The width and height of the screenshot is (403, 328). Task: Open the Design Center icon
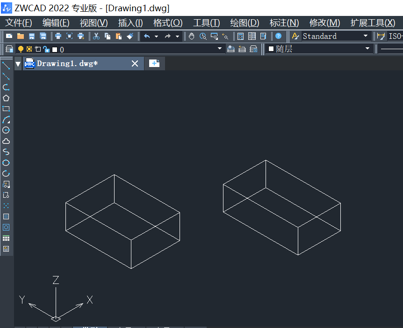pos(252,36)
